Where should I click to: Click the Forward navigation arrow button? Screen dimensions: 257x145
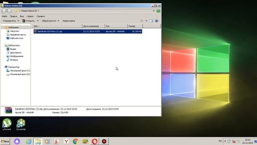9,11
